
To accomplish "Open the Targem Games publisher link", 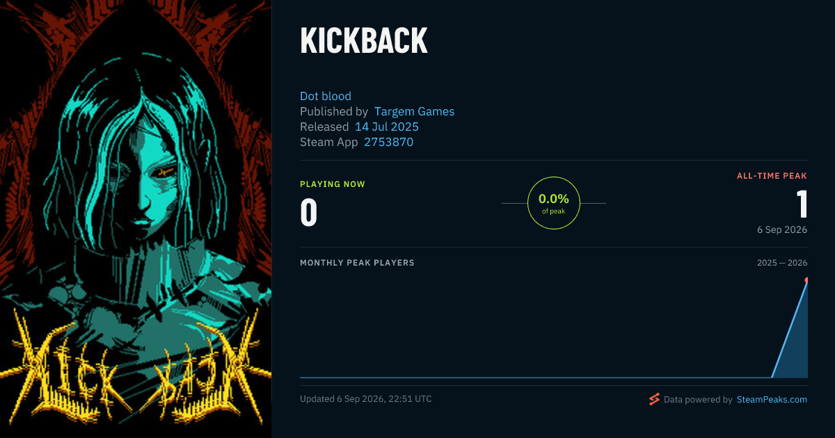I will click(x=414, y=111).
